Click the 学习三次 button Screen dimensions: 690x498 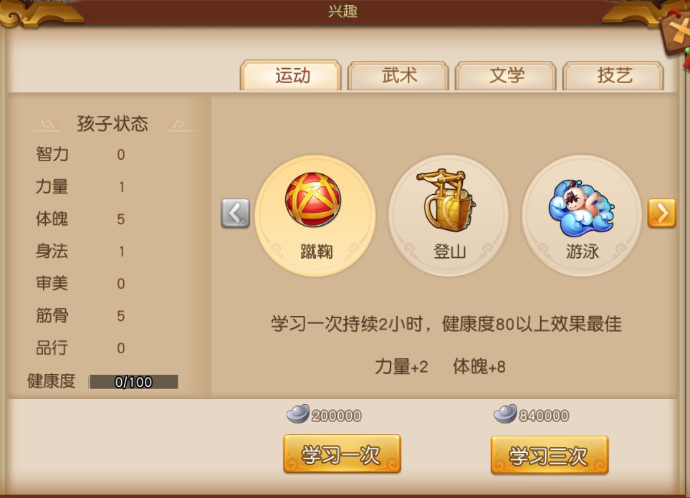[x=550, y=455]
